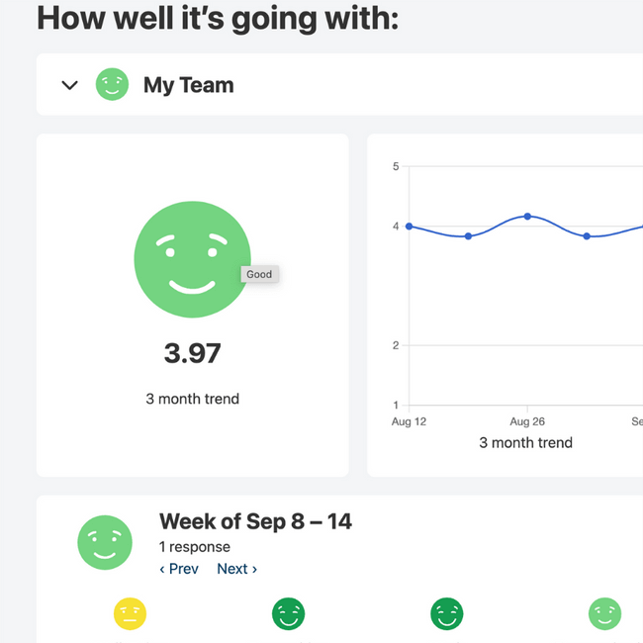The height and width of the screenshot is (643, 643).
Task: Select the data point just after Aug 26
Action: click(587, 236)
